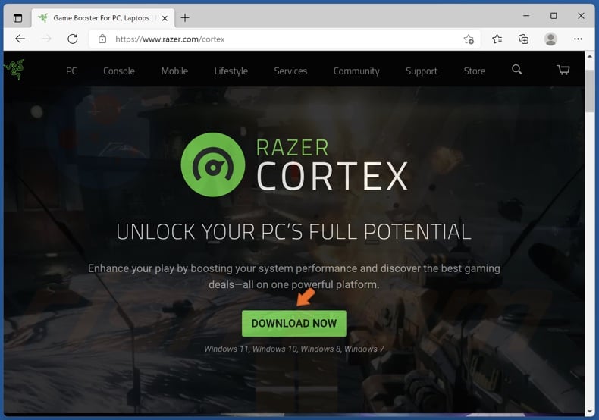View site info via padlock icon

[102, 39]
